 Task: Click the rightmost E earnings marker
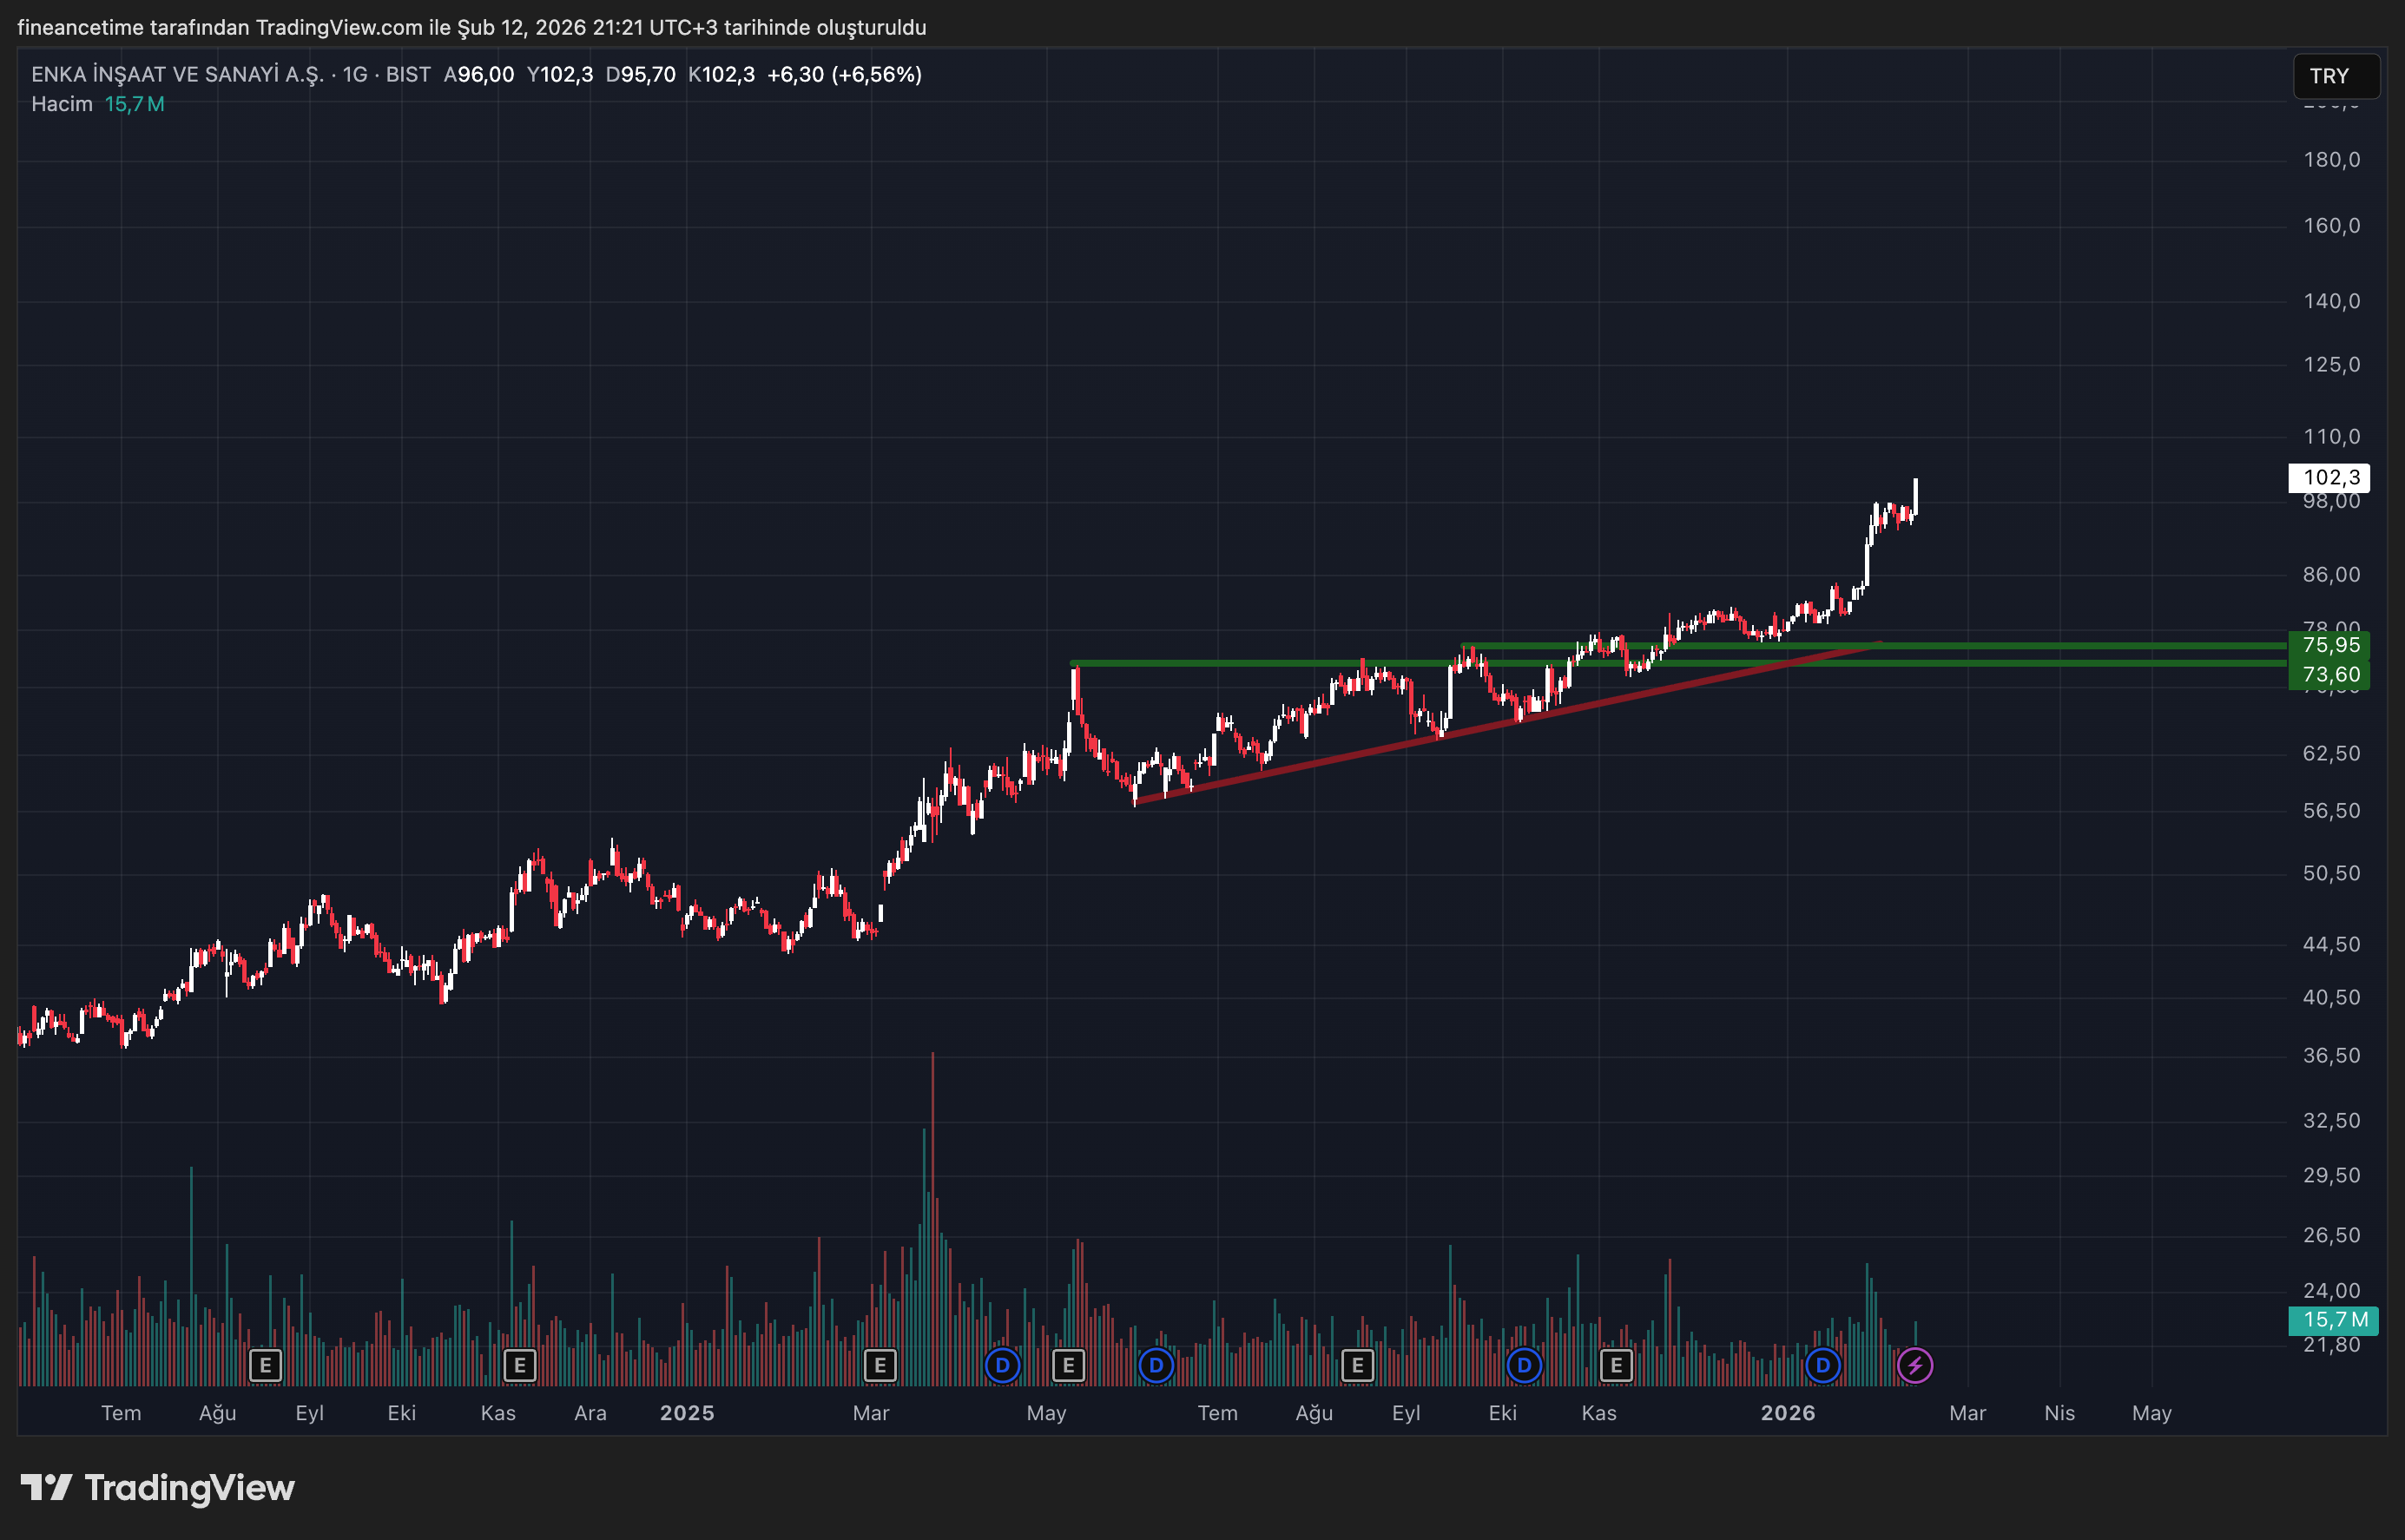pyautogui.click(x=1616, y=1365)
